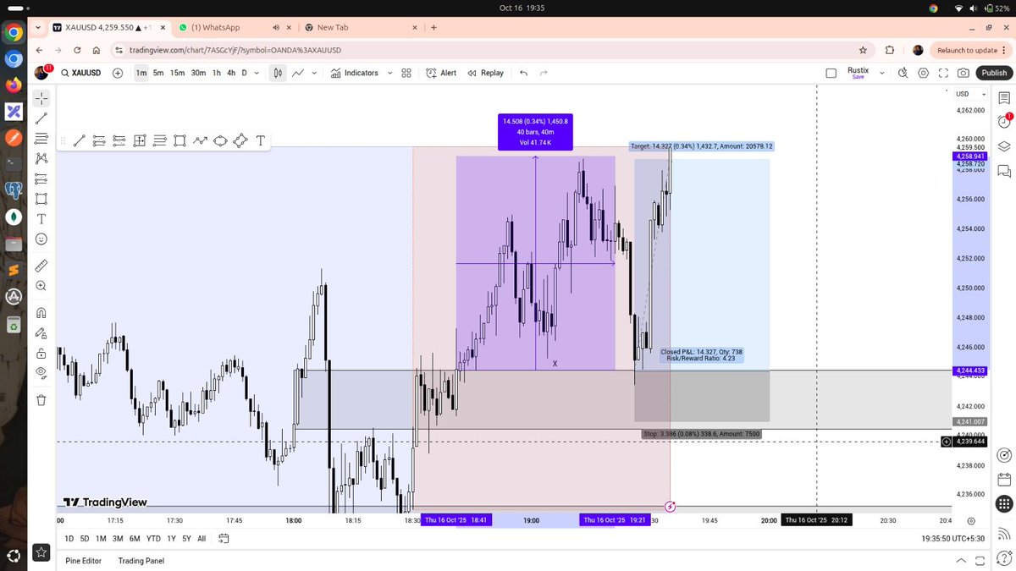Open the Fibonacci retracement tools group
Viewport: 1016px width, 571px height.
(41, 139)
